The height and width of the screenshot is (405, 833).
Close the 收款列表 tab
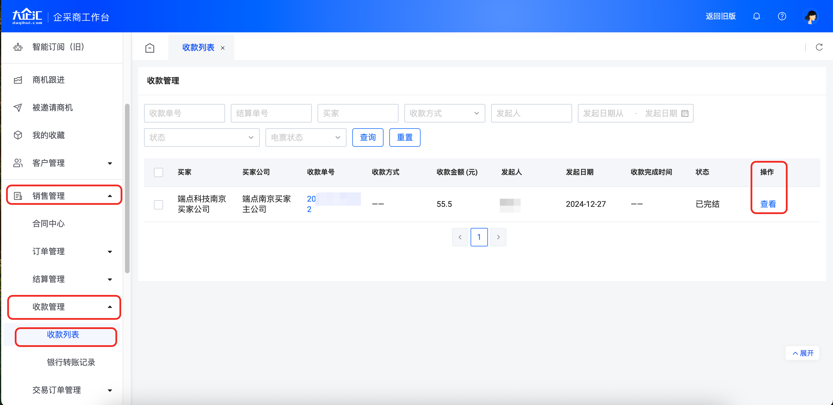(x=222, y=48)
